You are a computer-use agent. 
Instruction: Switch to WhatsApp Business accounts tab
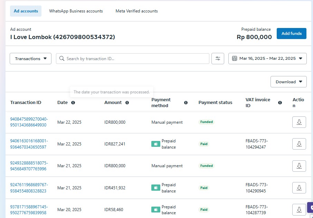[76, 11]
